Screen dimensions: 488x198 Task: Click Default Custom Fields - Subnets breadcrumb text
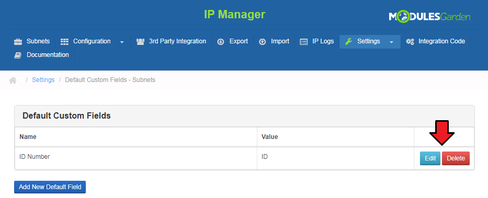click(x=110, y=80)
